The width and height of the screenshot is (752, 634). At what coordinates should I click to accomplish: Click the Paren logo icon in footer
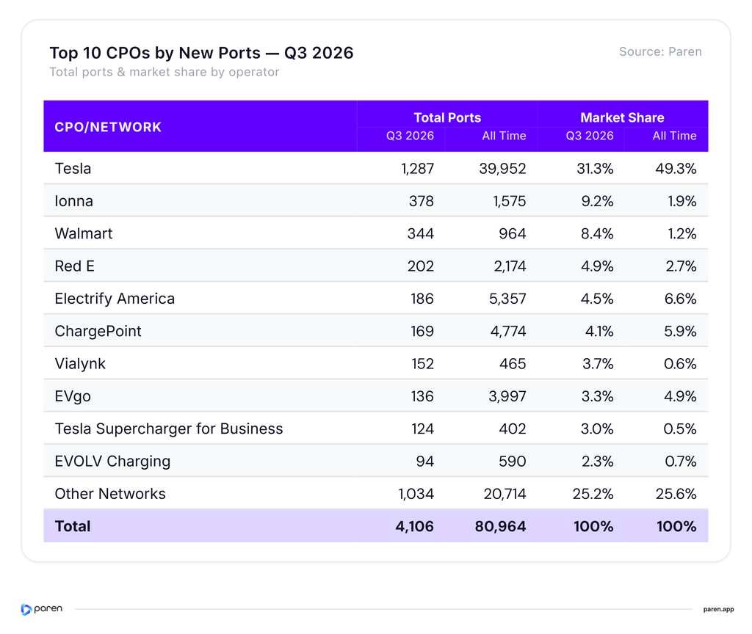click(x=26, y=609)
